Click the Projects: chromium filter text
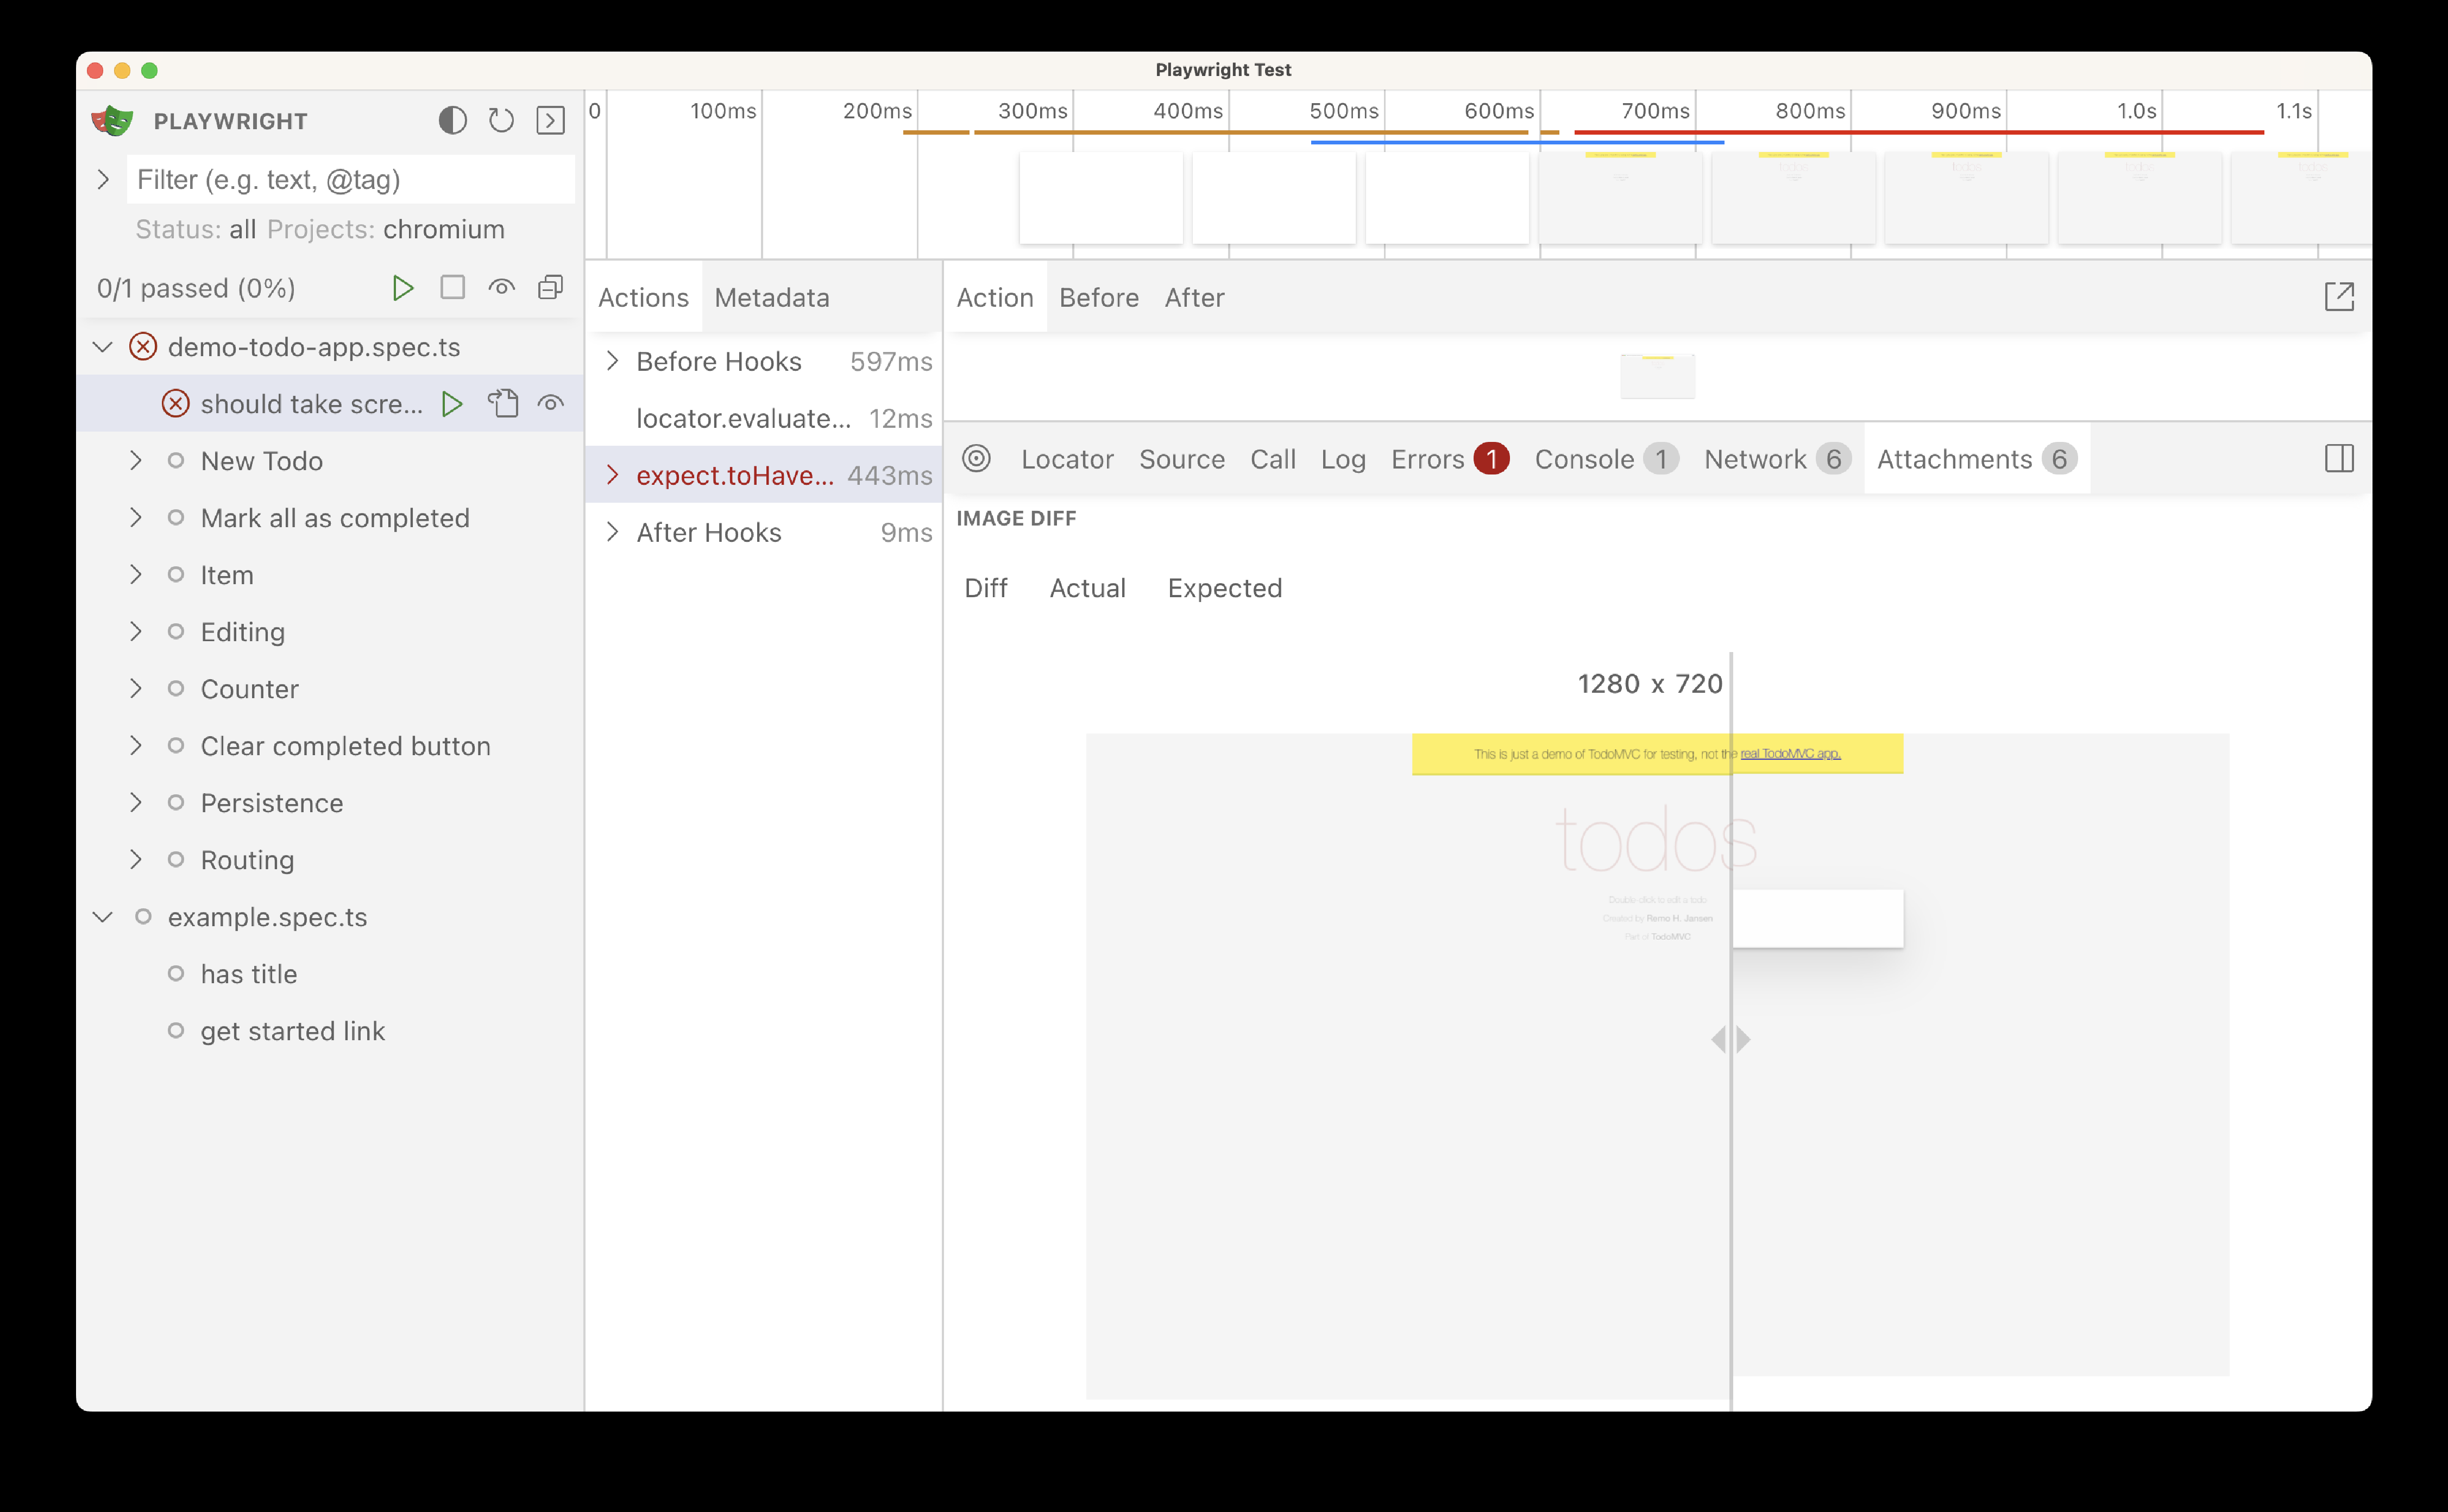 386,230
